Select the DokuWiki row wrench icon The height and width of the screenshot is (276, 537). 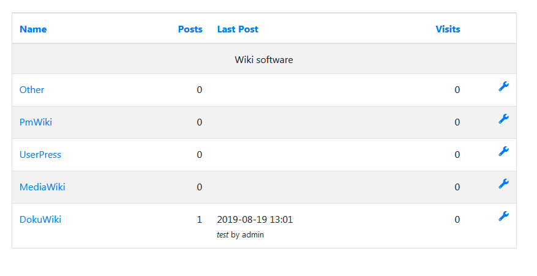503,217
